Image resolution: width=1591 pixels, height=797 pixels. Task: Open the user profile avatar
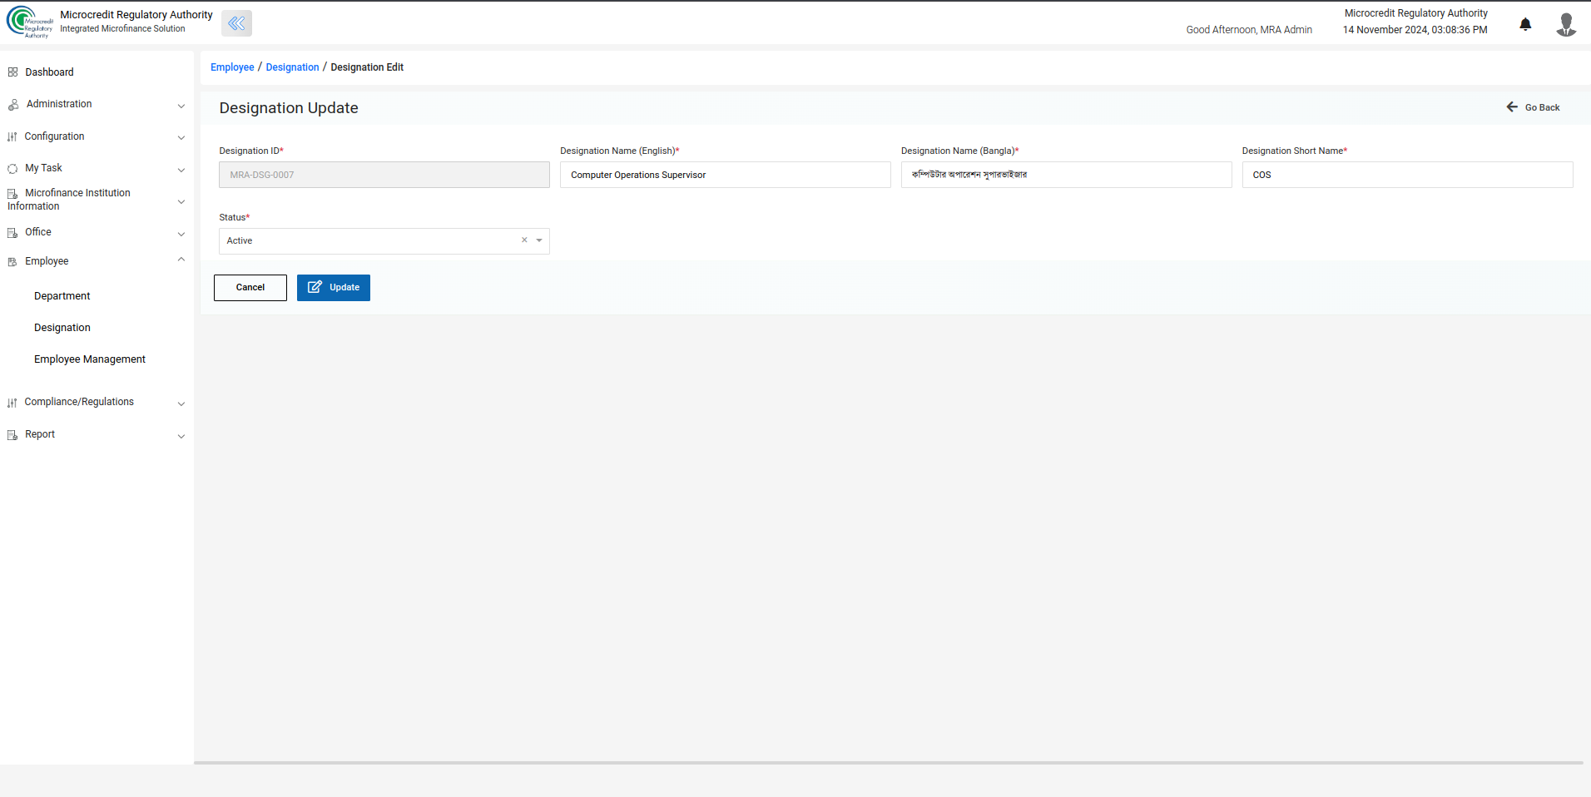click(x=1565, y=24)
